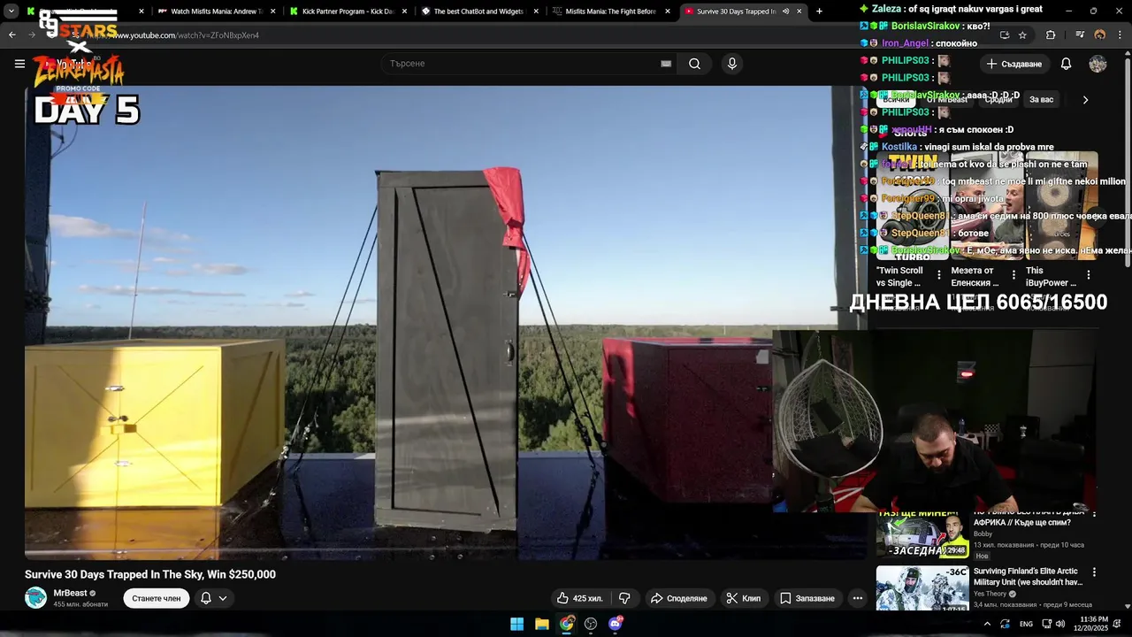This screenshot has width=1132, height=637.
Task: Open the more actions ellipsis below the video
Action: point(857,598)
